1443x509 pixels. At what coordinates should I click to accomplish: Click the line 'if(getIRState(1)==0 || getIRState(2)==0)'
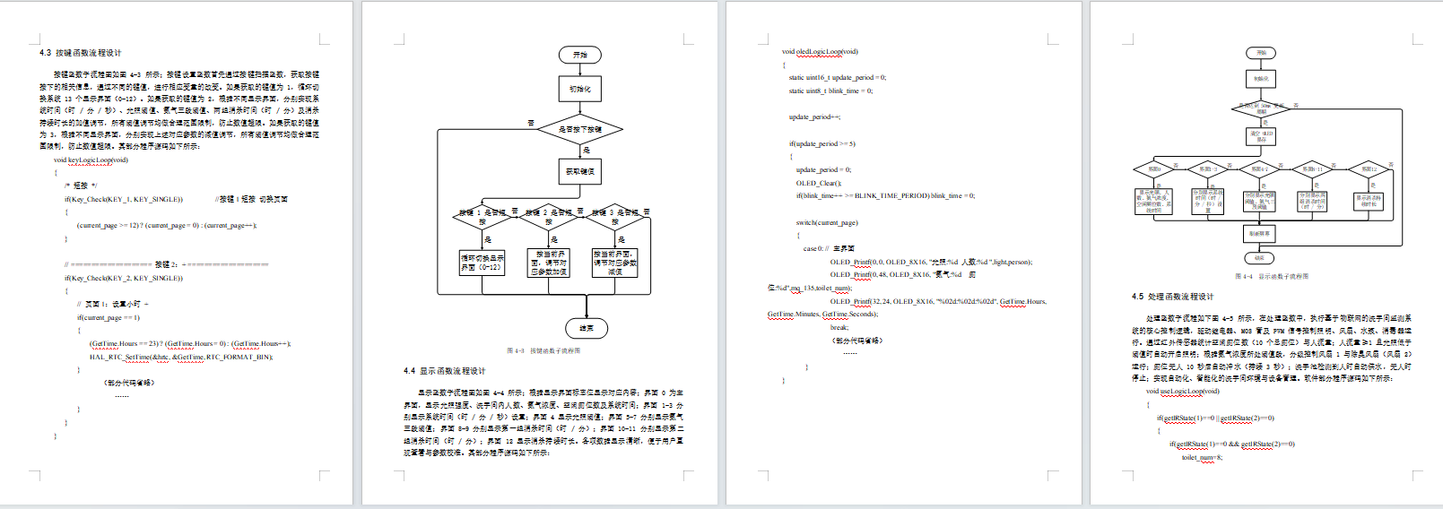point(1215,418)
